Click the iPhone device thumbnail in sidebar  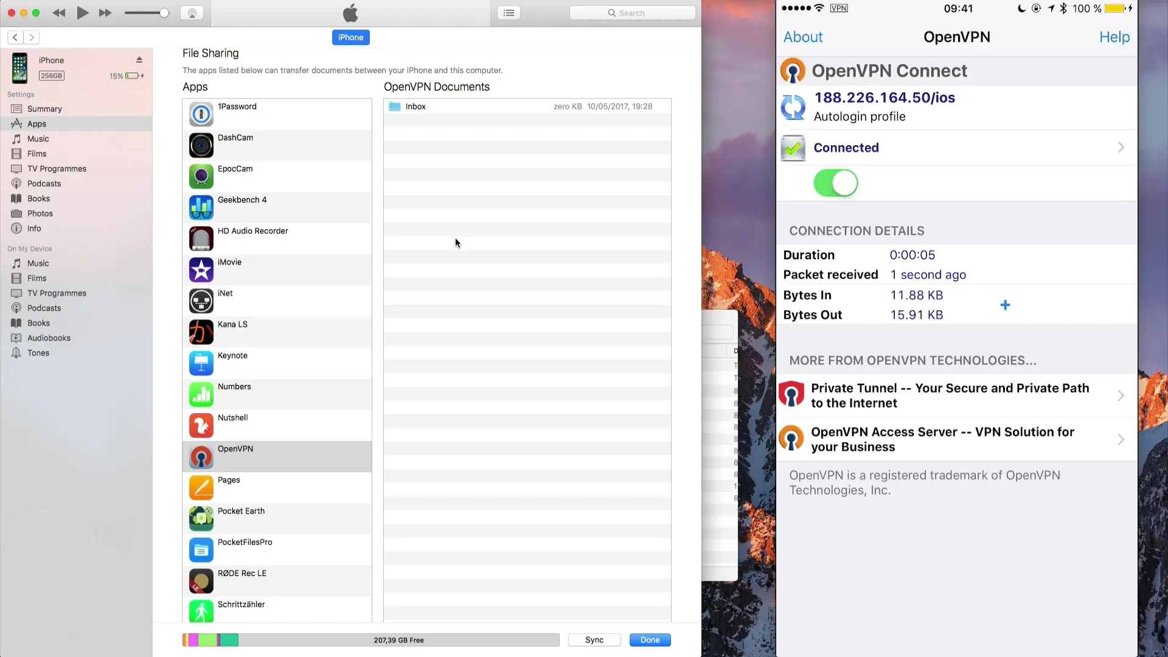point(19,68)
